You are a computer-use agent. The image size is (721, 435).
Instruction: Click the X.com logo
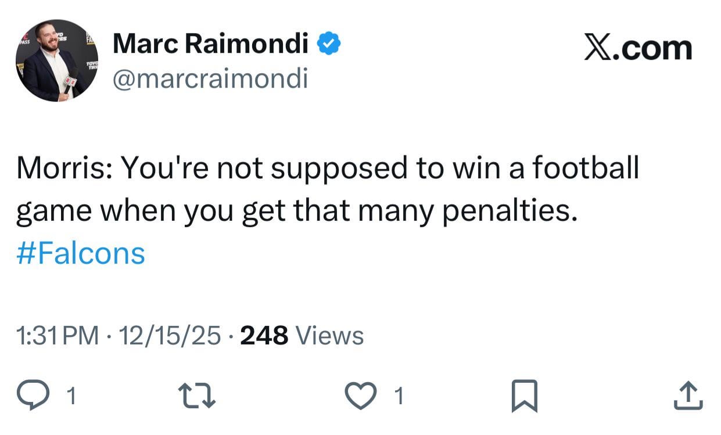pos(636,46)
